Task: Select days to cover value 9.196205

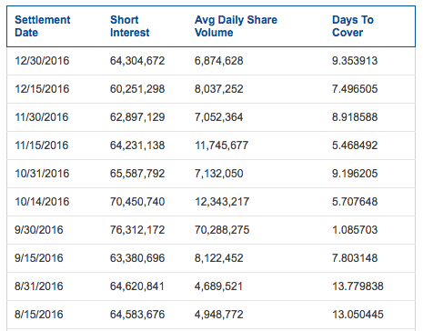Action: [x=355, y=174]
